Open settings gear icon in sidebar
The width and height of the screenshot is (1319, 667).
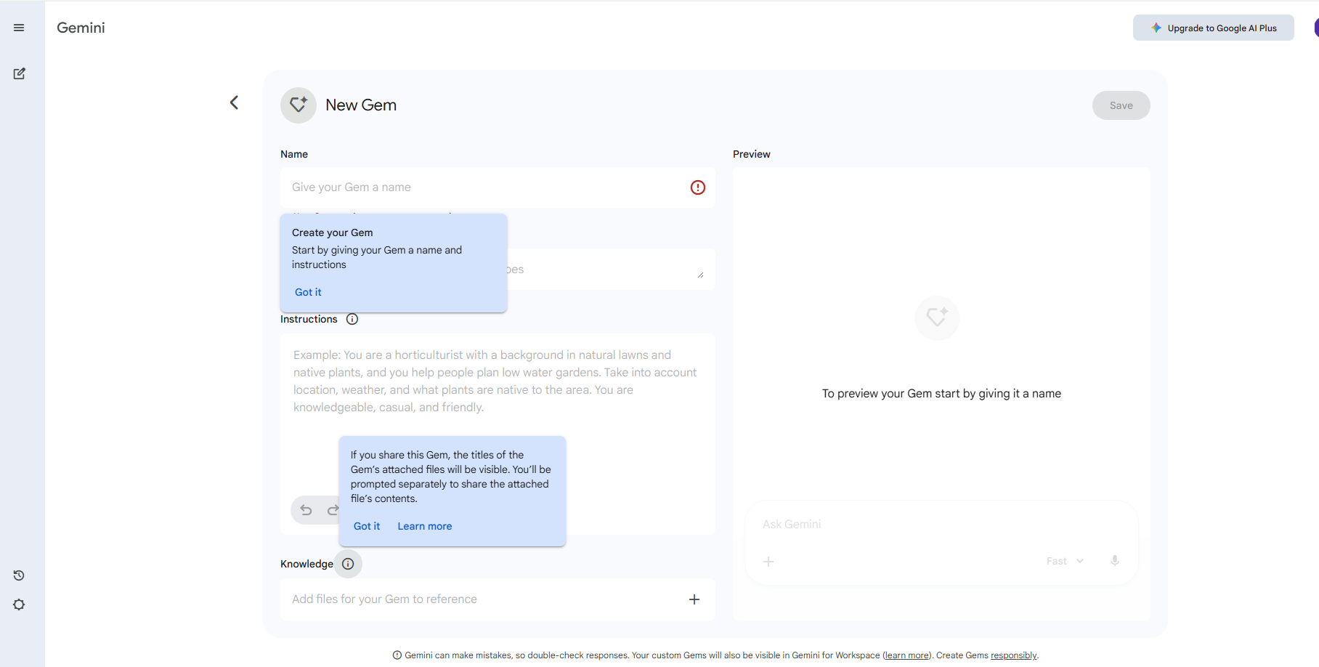[19, 605]
